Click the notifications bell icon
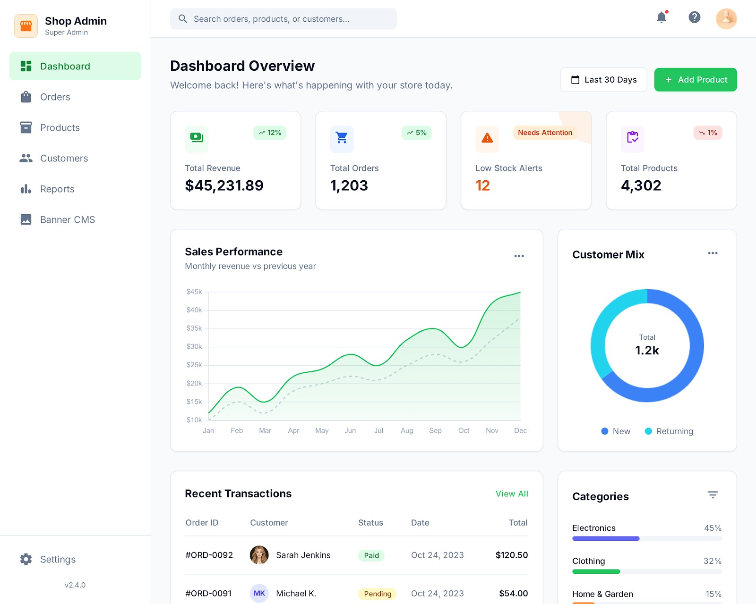 click(x=661, y=18)
